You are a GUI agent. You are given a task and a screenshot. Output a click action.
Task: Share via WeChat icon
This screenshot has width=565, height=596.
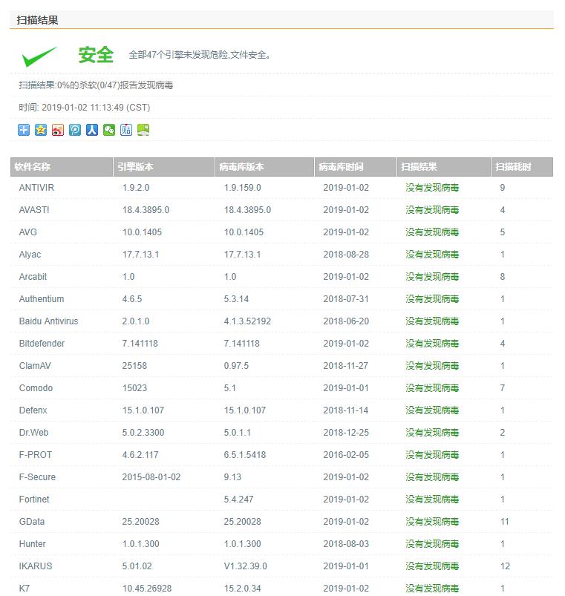tap(109, 130)
